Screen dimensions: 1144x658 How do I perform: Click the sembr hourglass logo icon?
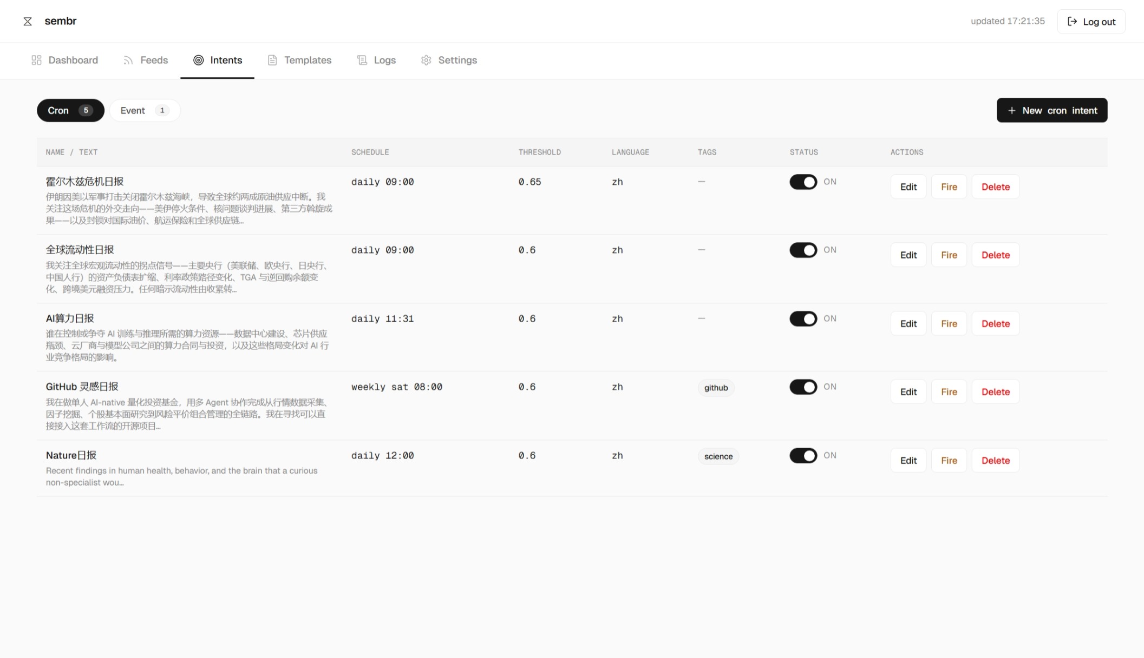pyautogui.click(x=28, y=21)
